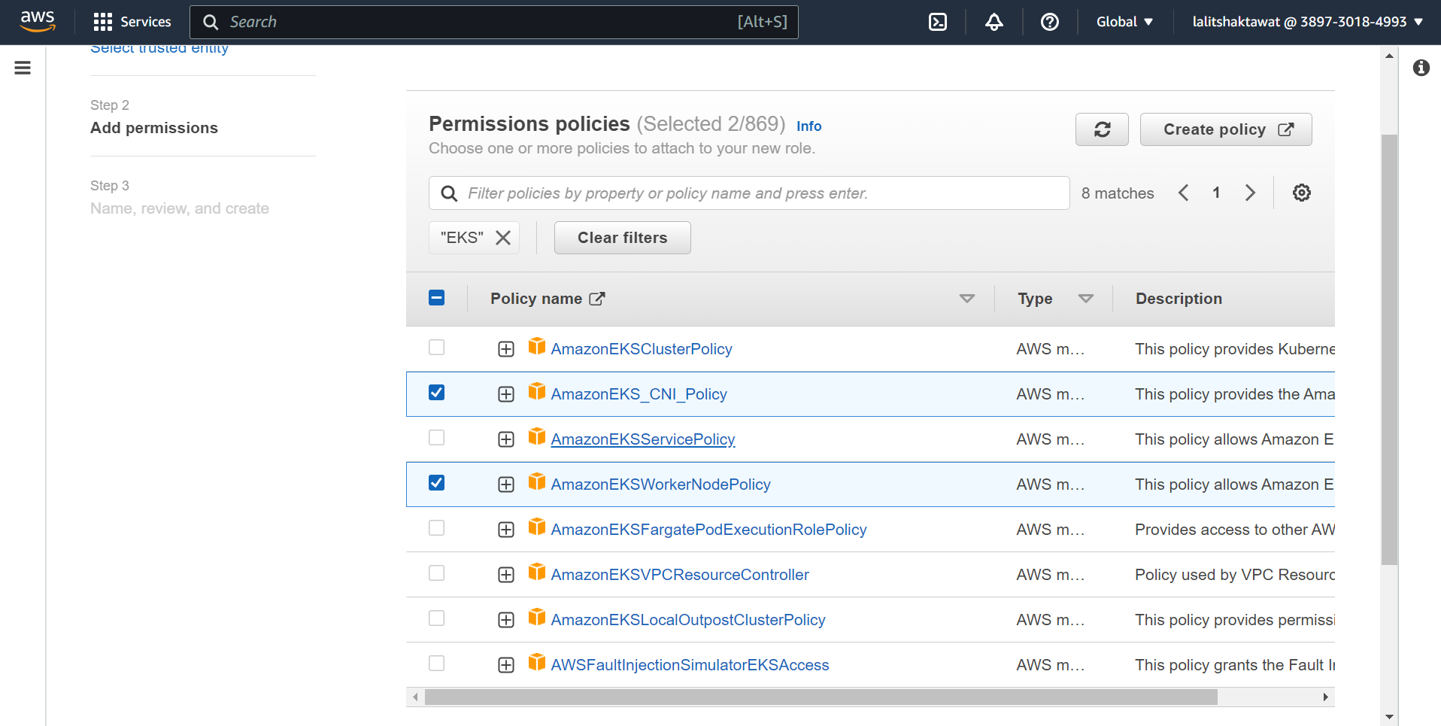Viewport: 1441px width, 726px height.
Task: Expand AmazonEKSLocalOutpostClusterPolicy details
Action: click(506, 620)
